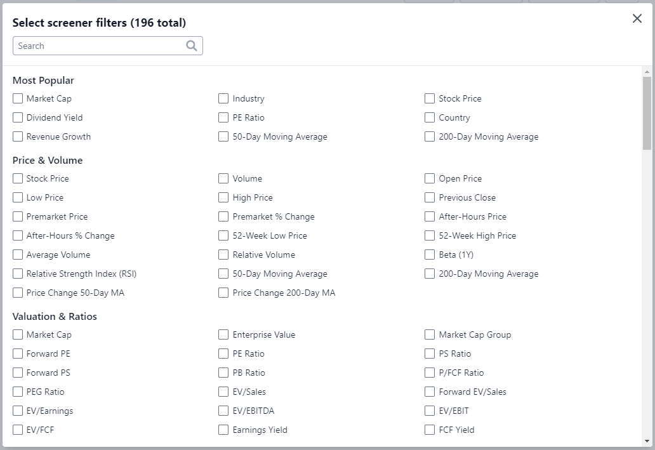Enable the Market Cap filter under Most Popular
This screenshot has width=655, height=450.
(17, 98)
